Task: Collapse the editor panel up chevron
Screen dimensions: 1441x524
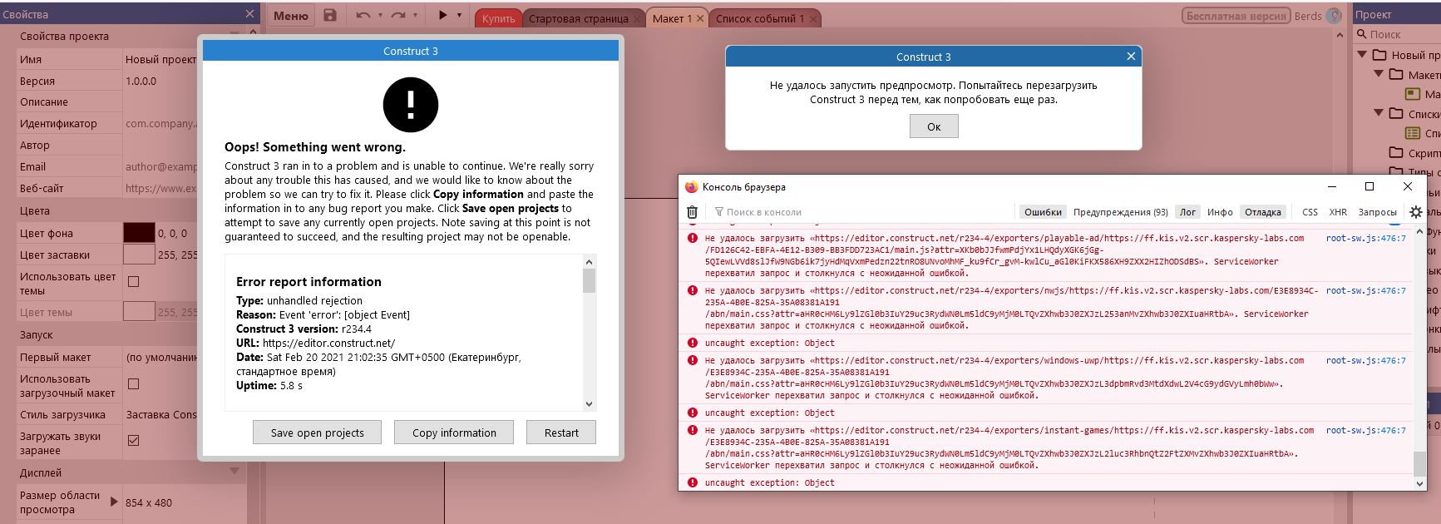Action: point(1340,35)
